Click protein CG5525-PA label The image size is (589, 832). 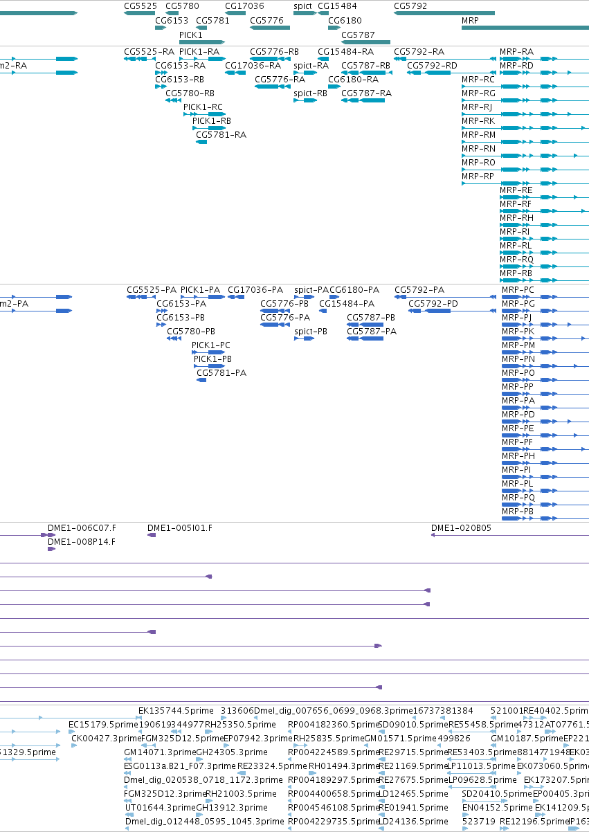[x=152, y=289]
